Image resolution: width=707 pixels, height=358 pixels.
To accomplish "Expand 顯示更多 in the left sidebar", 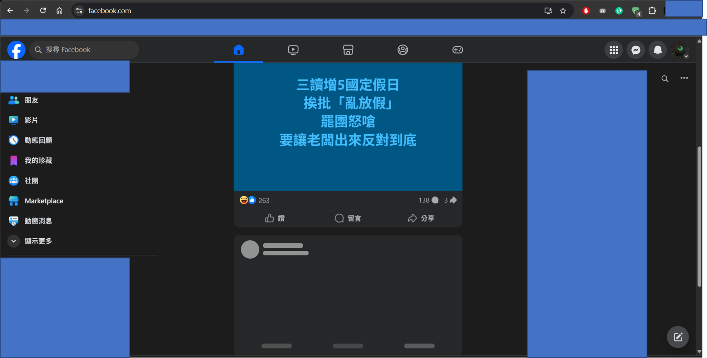I will coord(38,241).
